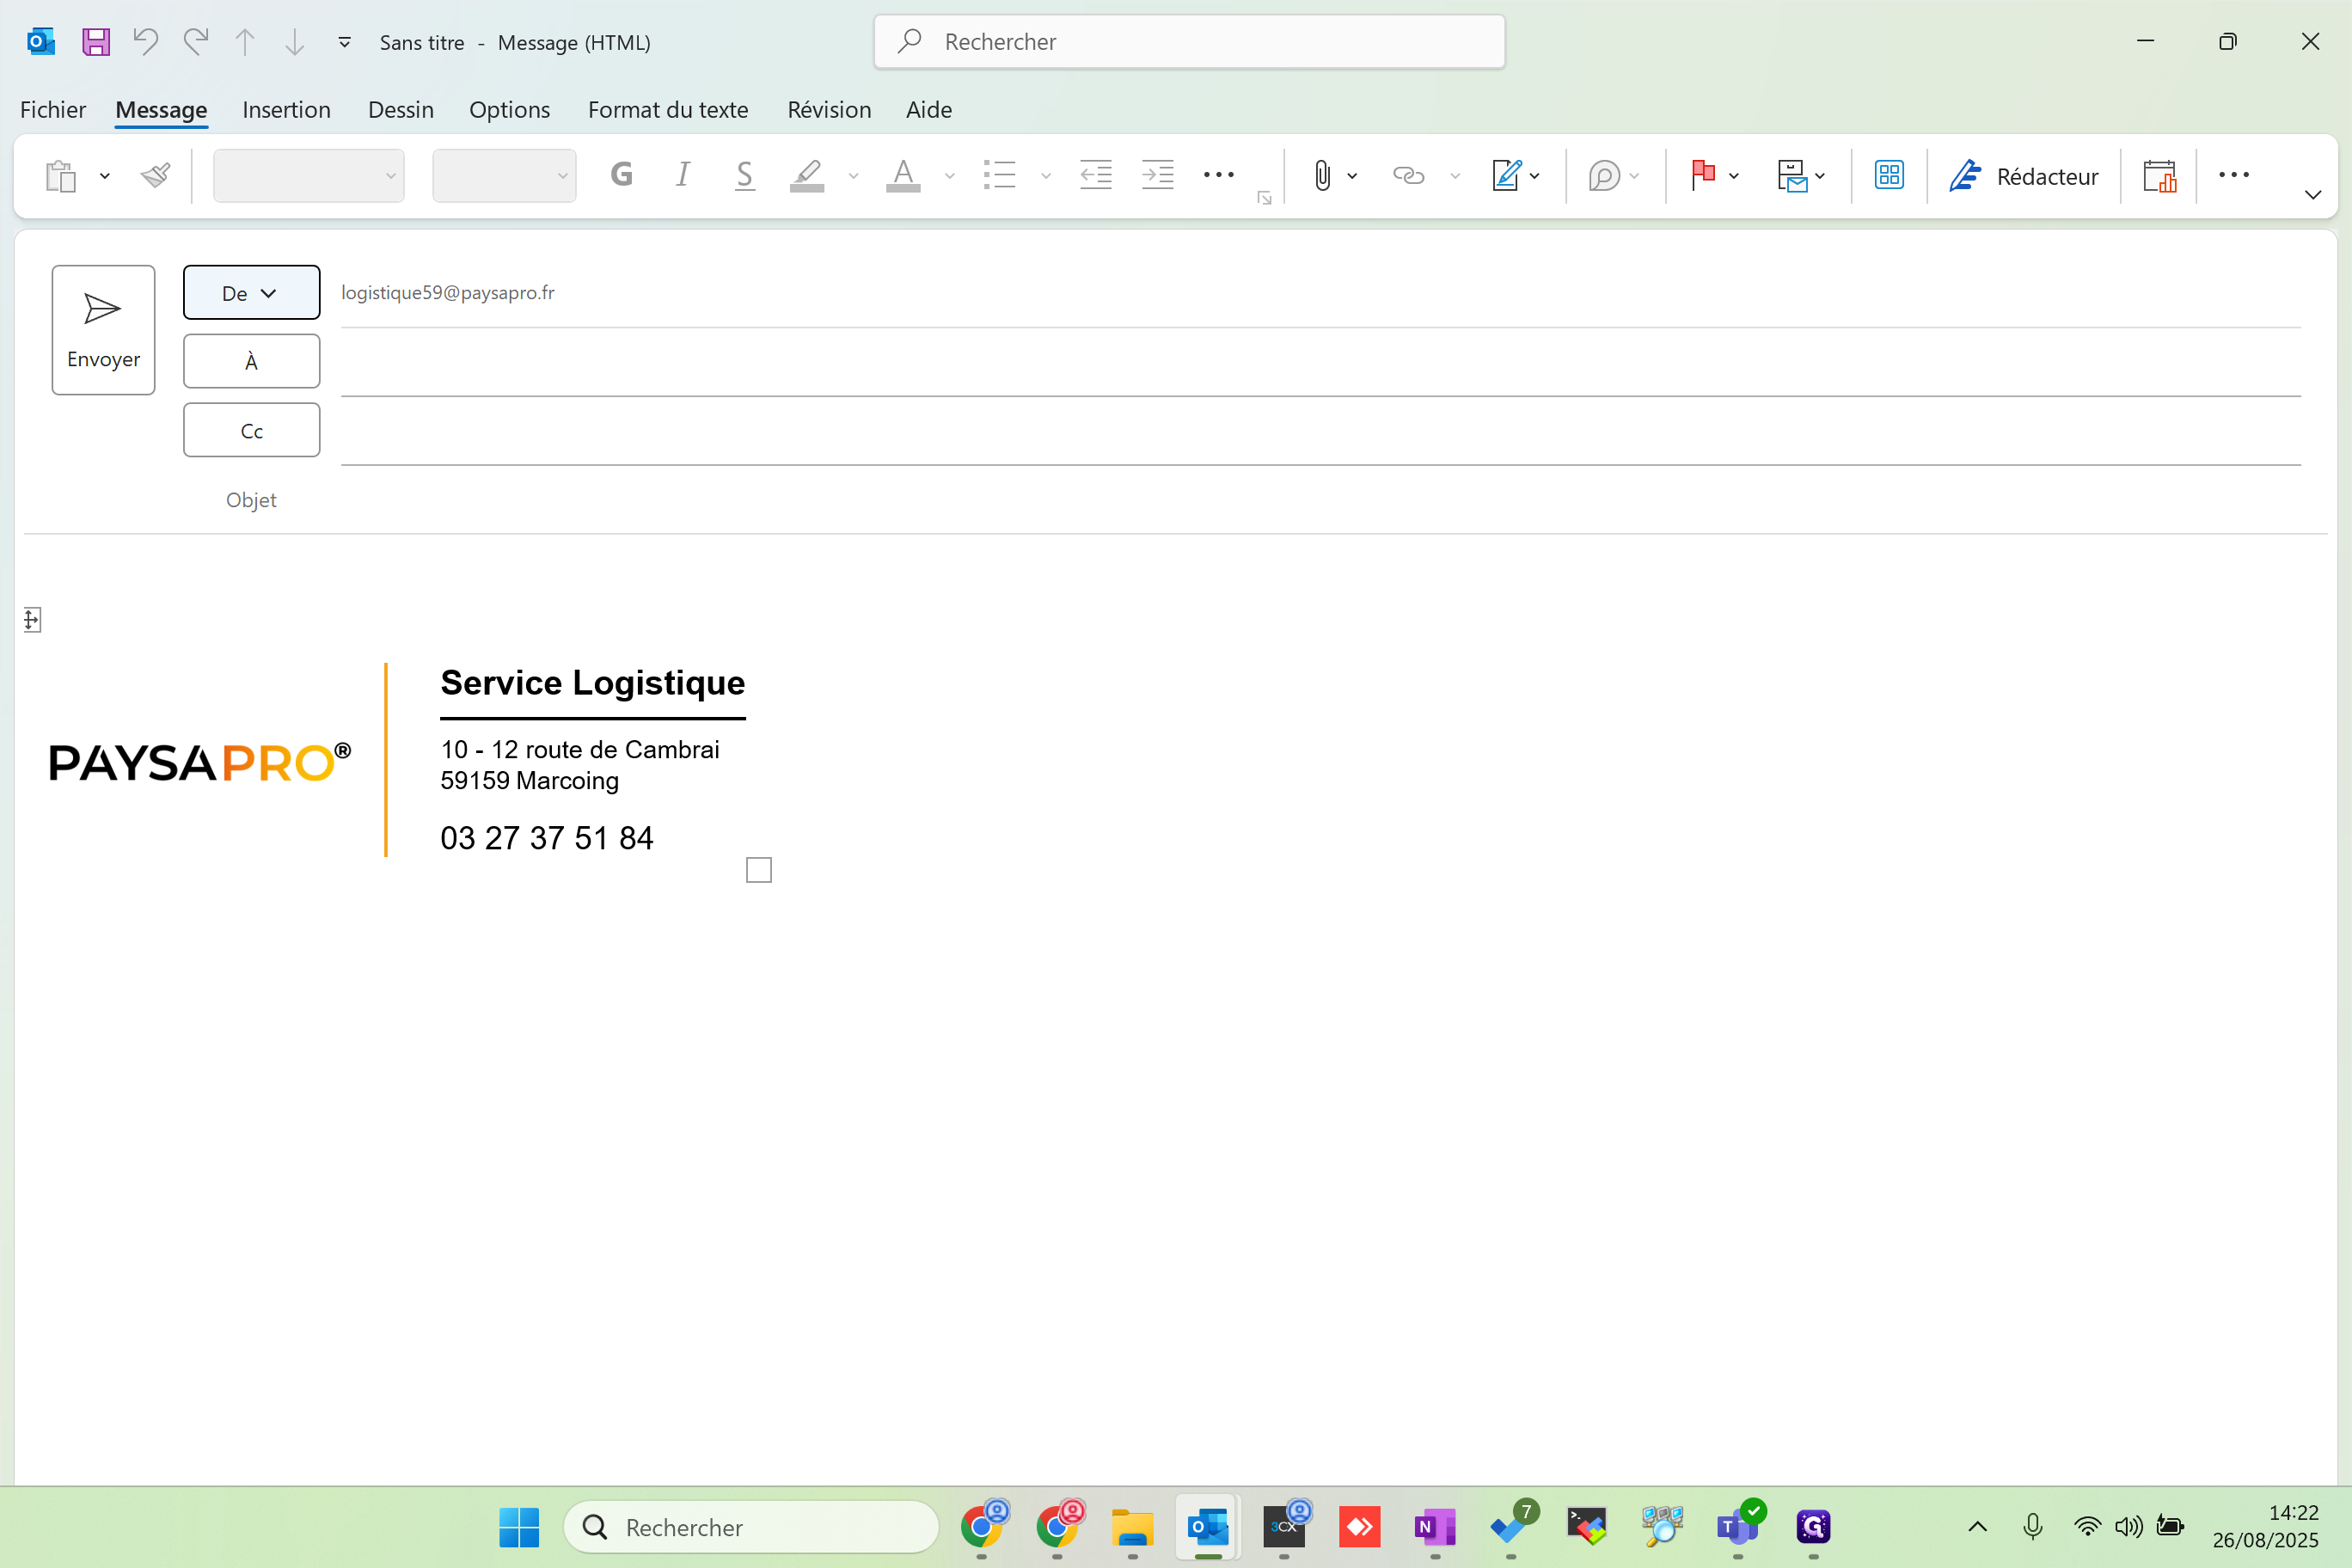Apply font color A

coord(903,175)
